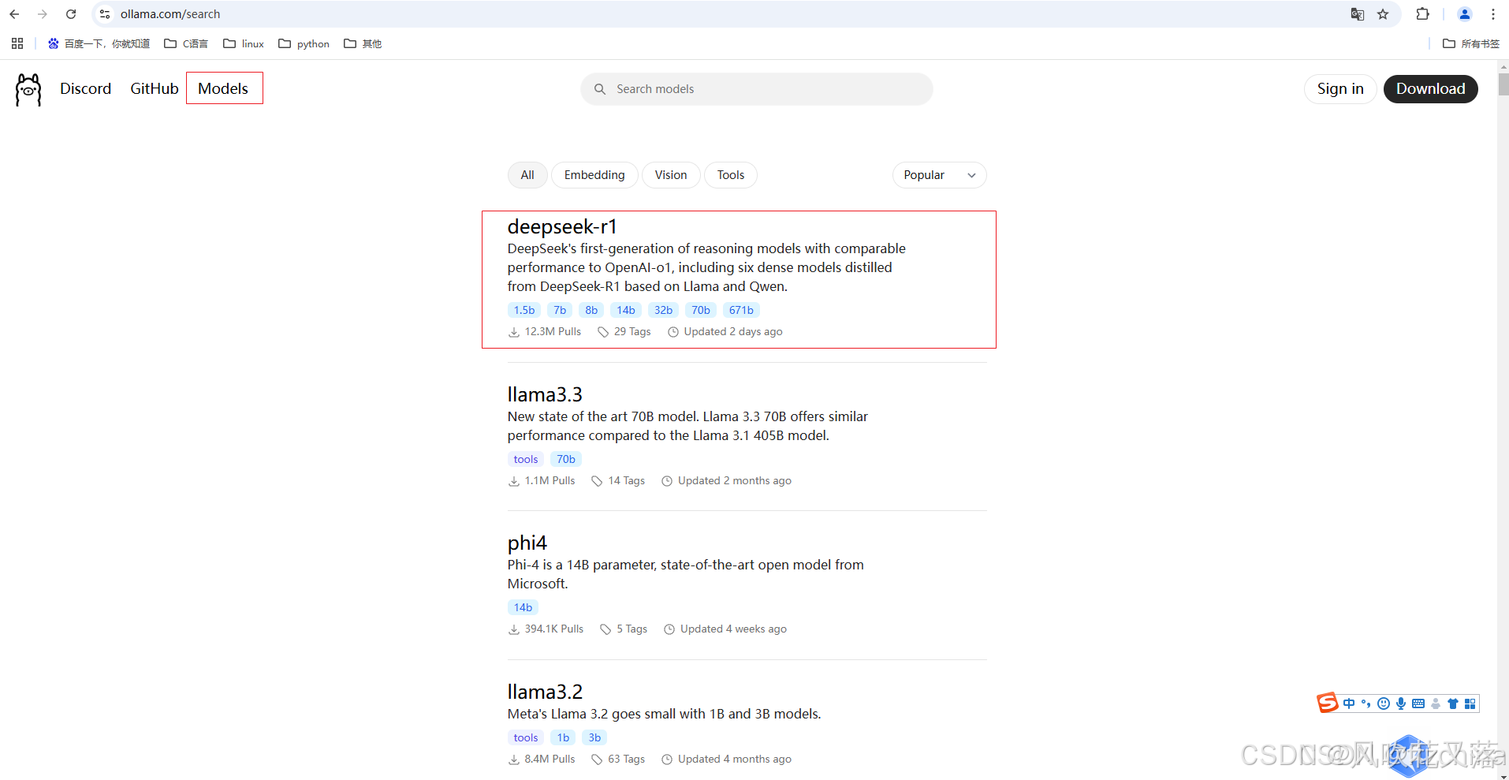Open the Chrome three-dot menu

pyautogui.click(x=1493, y=14)
